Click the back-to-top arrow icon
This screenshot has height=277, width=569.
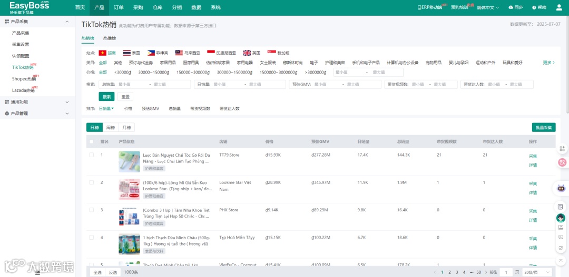pyautogui.click(x=561, y=260)
